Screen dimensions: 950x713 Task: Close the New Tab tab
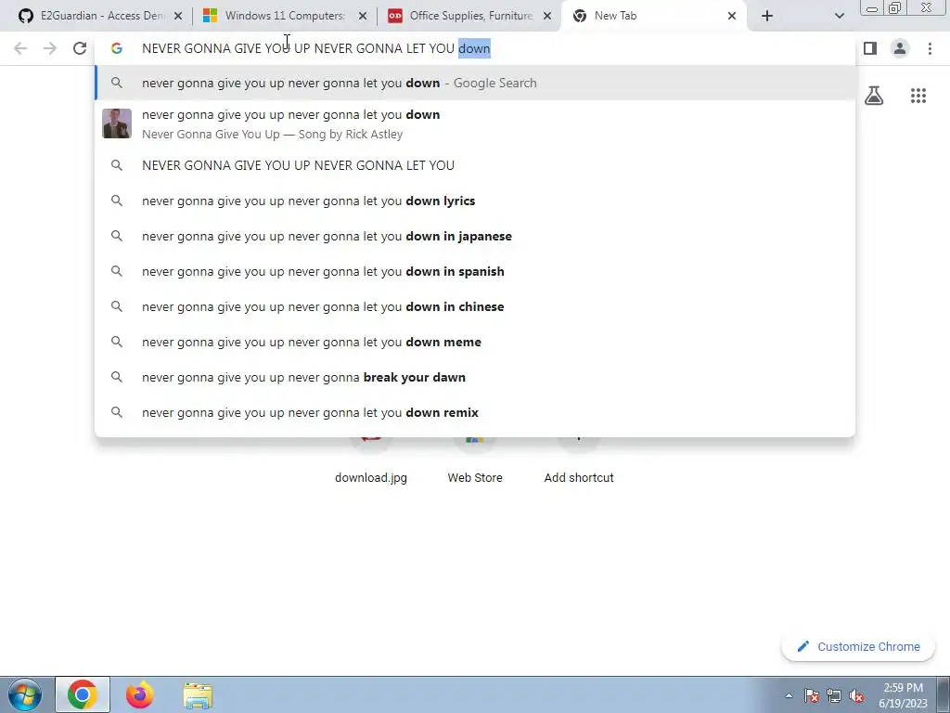(732, 16)
